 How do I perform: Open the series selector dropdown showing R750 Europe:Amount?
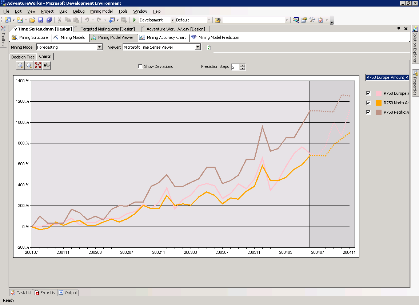387,77
